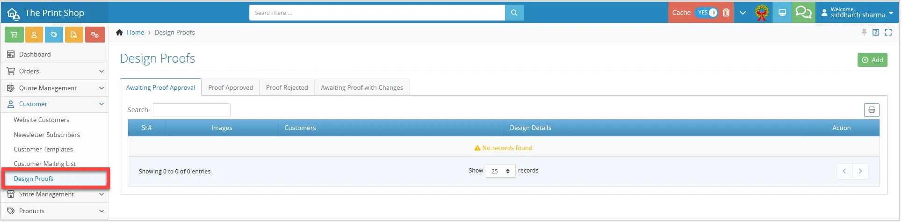
Task: Click the Images column header
Action: point(222,128)
